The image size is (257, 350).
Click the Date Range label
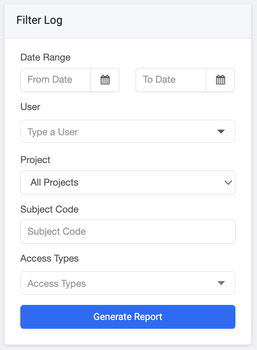tap(45, 57)
